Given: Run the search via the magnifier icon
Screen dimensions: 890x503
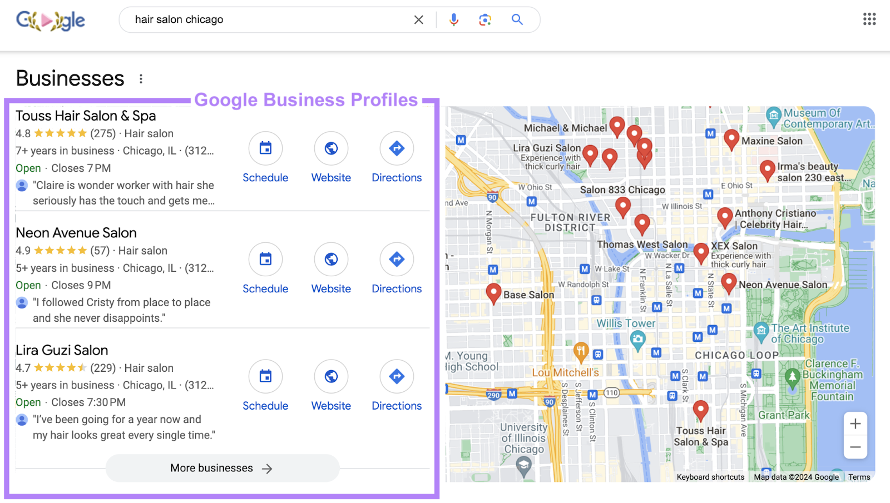Looking at the screenshot, I should (517, 19).
